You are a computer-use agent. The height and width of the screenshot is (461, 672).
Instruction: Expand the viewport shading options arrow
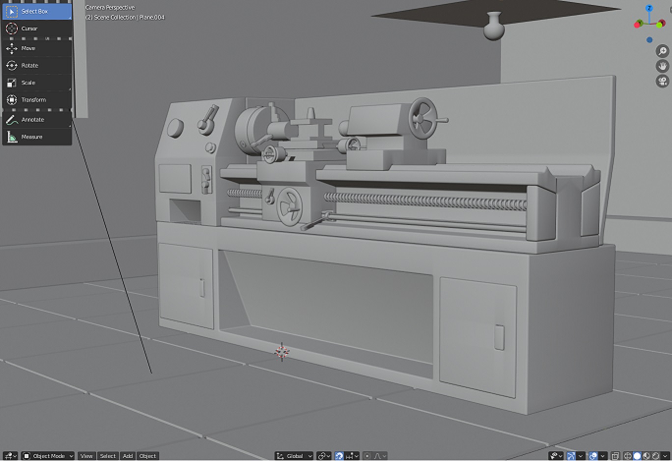[666, 456]
